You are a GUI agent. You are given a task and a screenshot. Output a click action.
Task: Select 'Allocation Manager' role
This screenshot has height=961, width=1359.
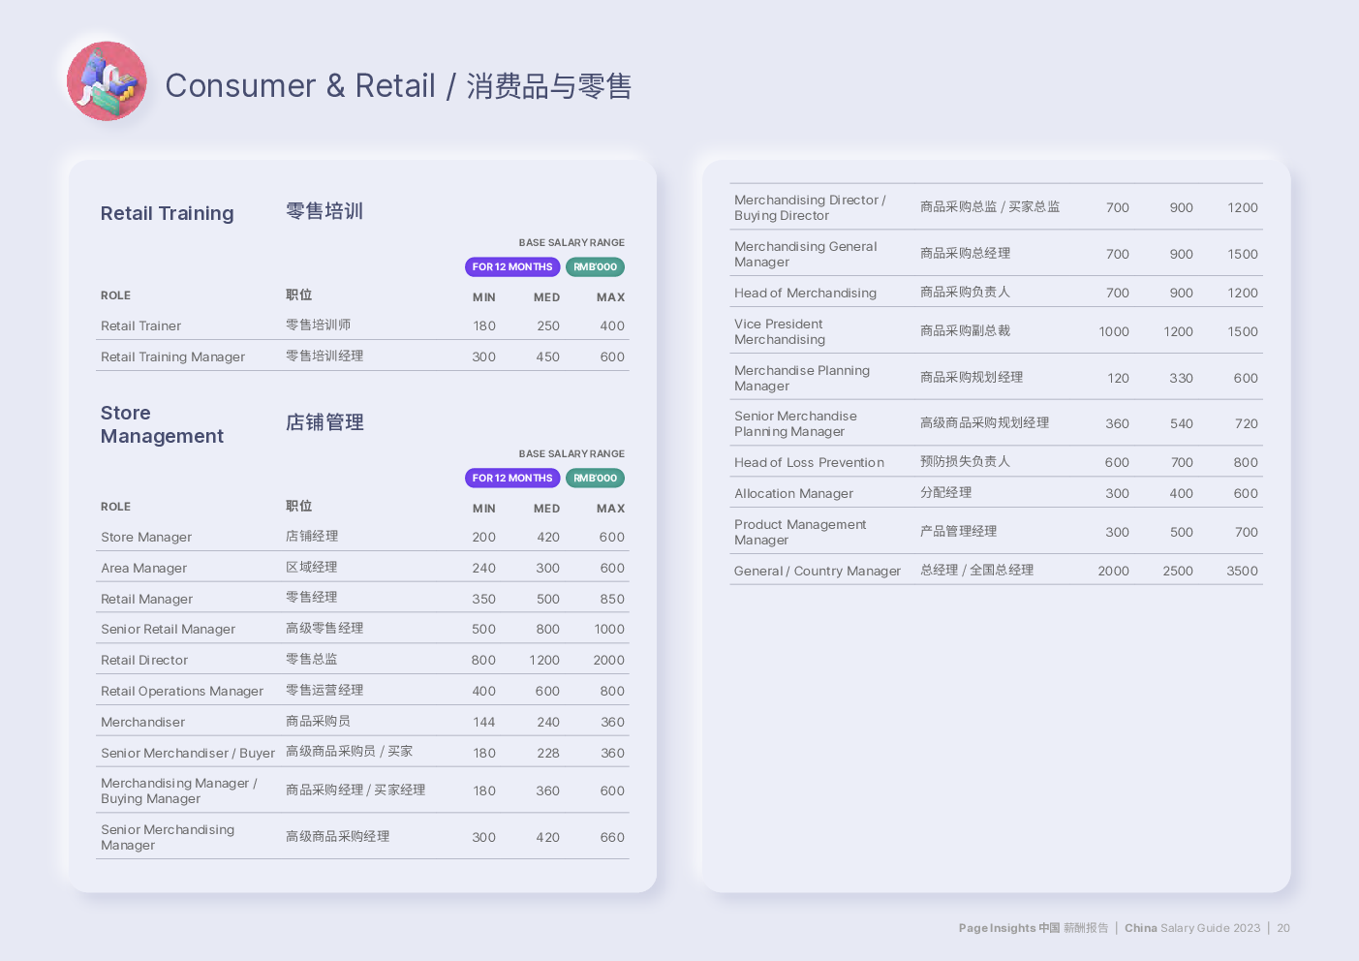point(793,493)
